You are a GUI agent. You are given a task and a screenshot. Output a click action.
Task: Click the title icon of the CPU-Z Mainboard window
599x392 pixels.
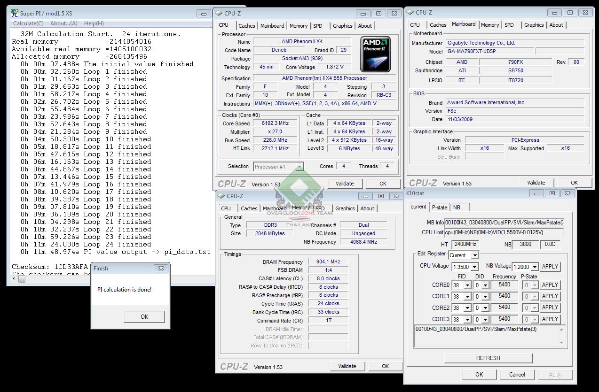[410, 13]
